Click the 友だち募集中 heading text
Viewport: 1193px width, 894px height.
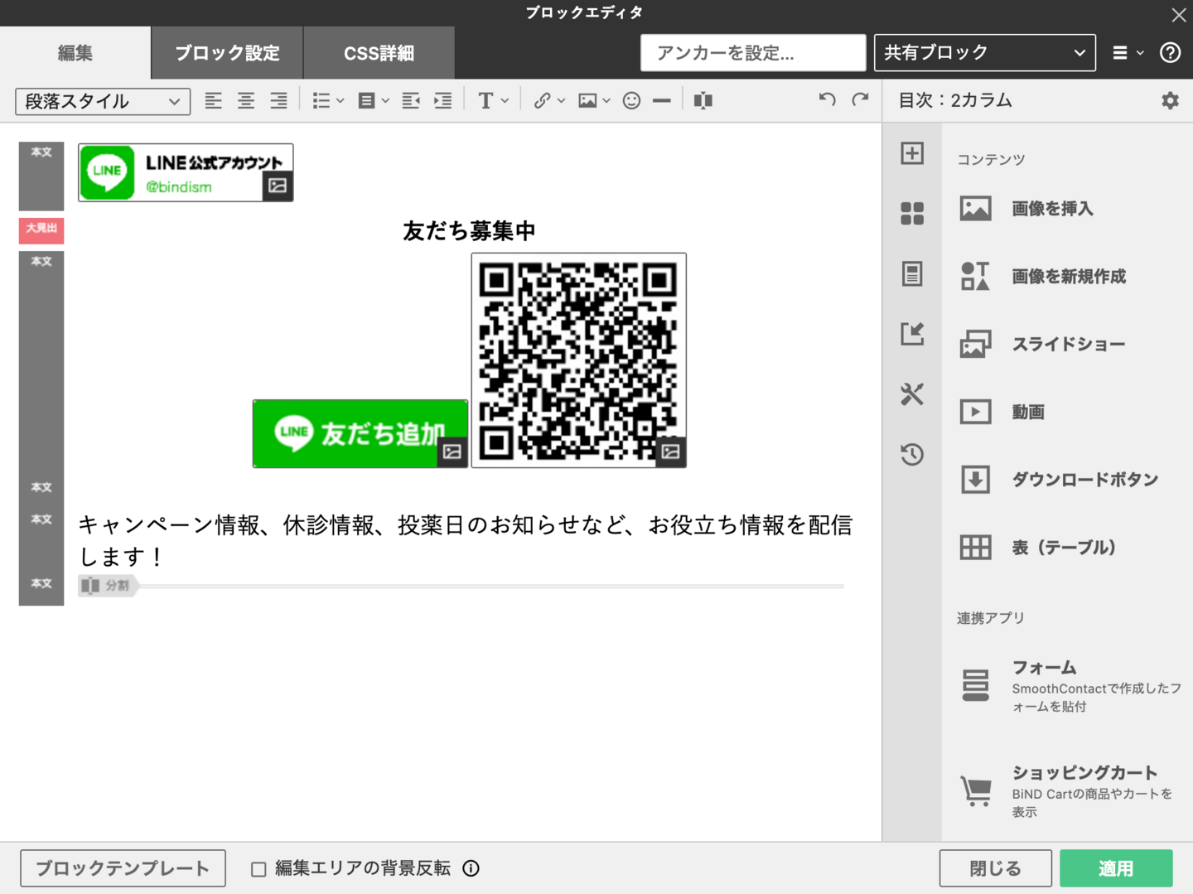pyautogui.click(x=469, y=231)
